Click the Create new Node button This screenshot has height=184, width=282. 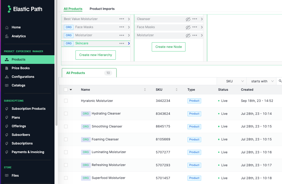[x=168, y=47]
